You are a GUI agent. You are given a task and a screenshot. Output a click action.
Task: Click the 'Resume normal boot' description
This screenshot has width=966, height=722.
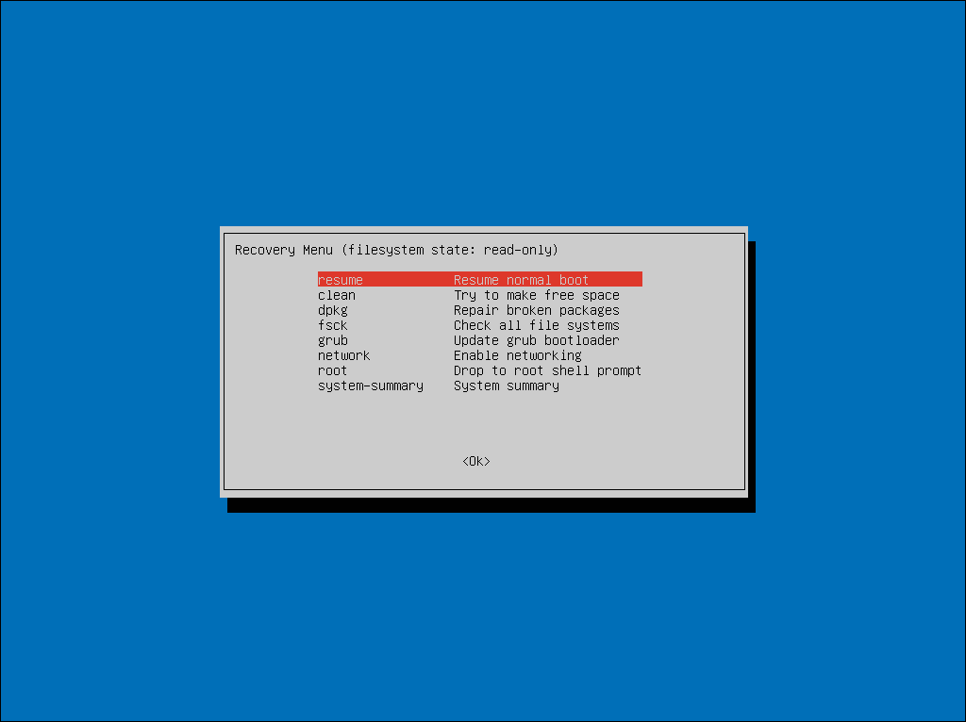click(x=521, y=280)
